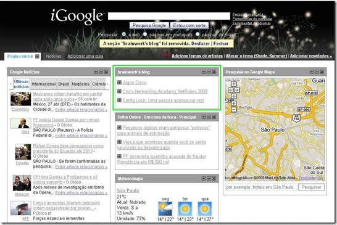Open the Jogos Cisco blog post link

(135, 83)
